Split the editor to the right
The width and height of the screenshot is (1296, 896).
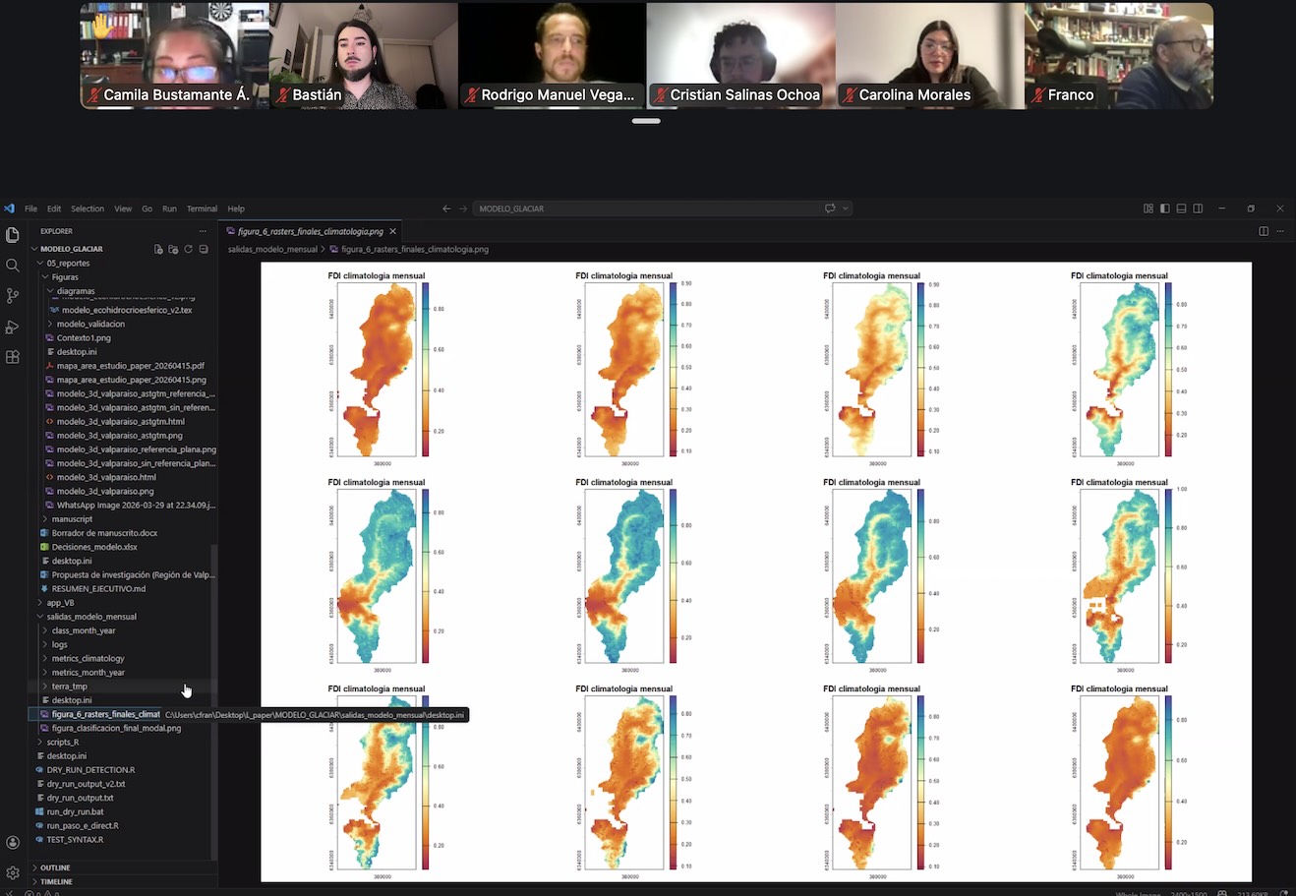tap(1264, 231)
